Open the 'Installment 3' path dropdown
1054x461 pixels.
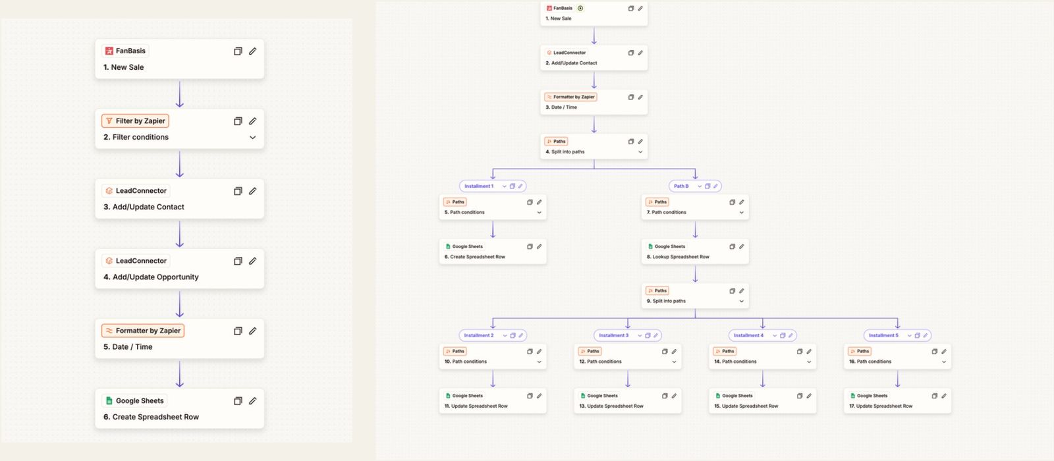[x=640, y=336]
